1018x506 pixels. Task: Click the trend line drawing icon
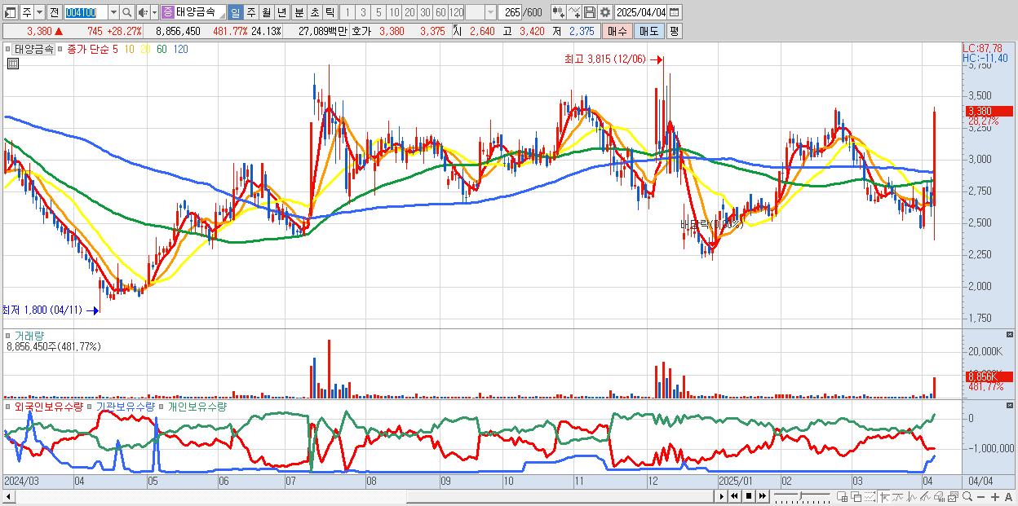[x=898, y=495]
